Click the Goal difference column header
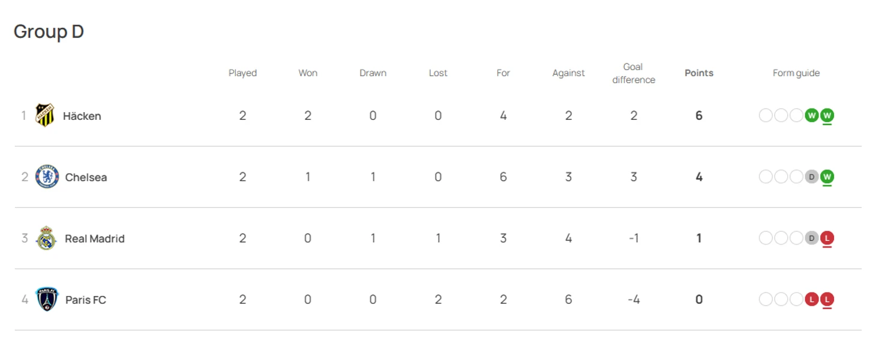Viewport: 876px width, 338px height. (634, 73)
